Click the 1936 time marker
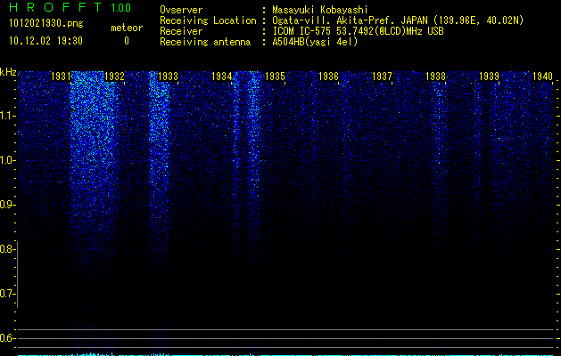 point(328,76)
